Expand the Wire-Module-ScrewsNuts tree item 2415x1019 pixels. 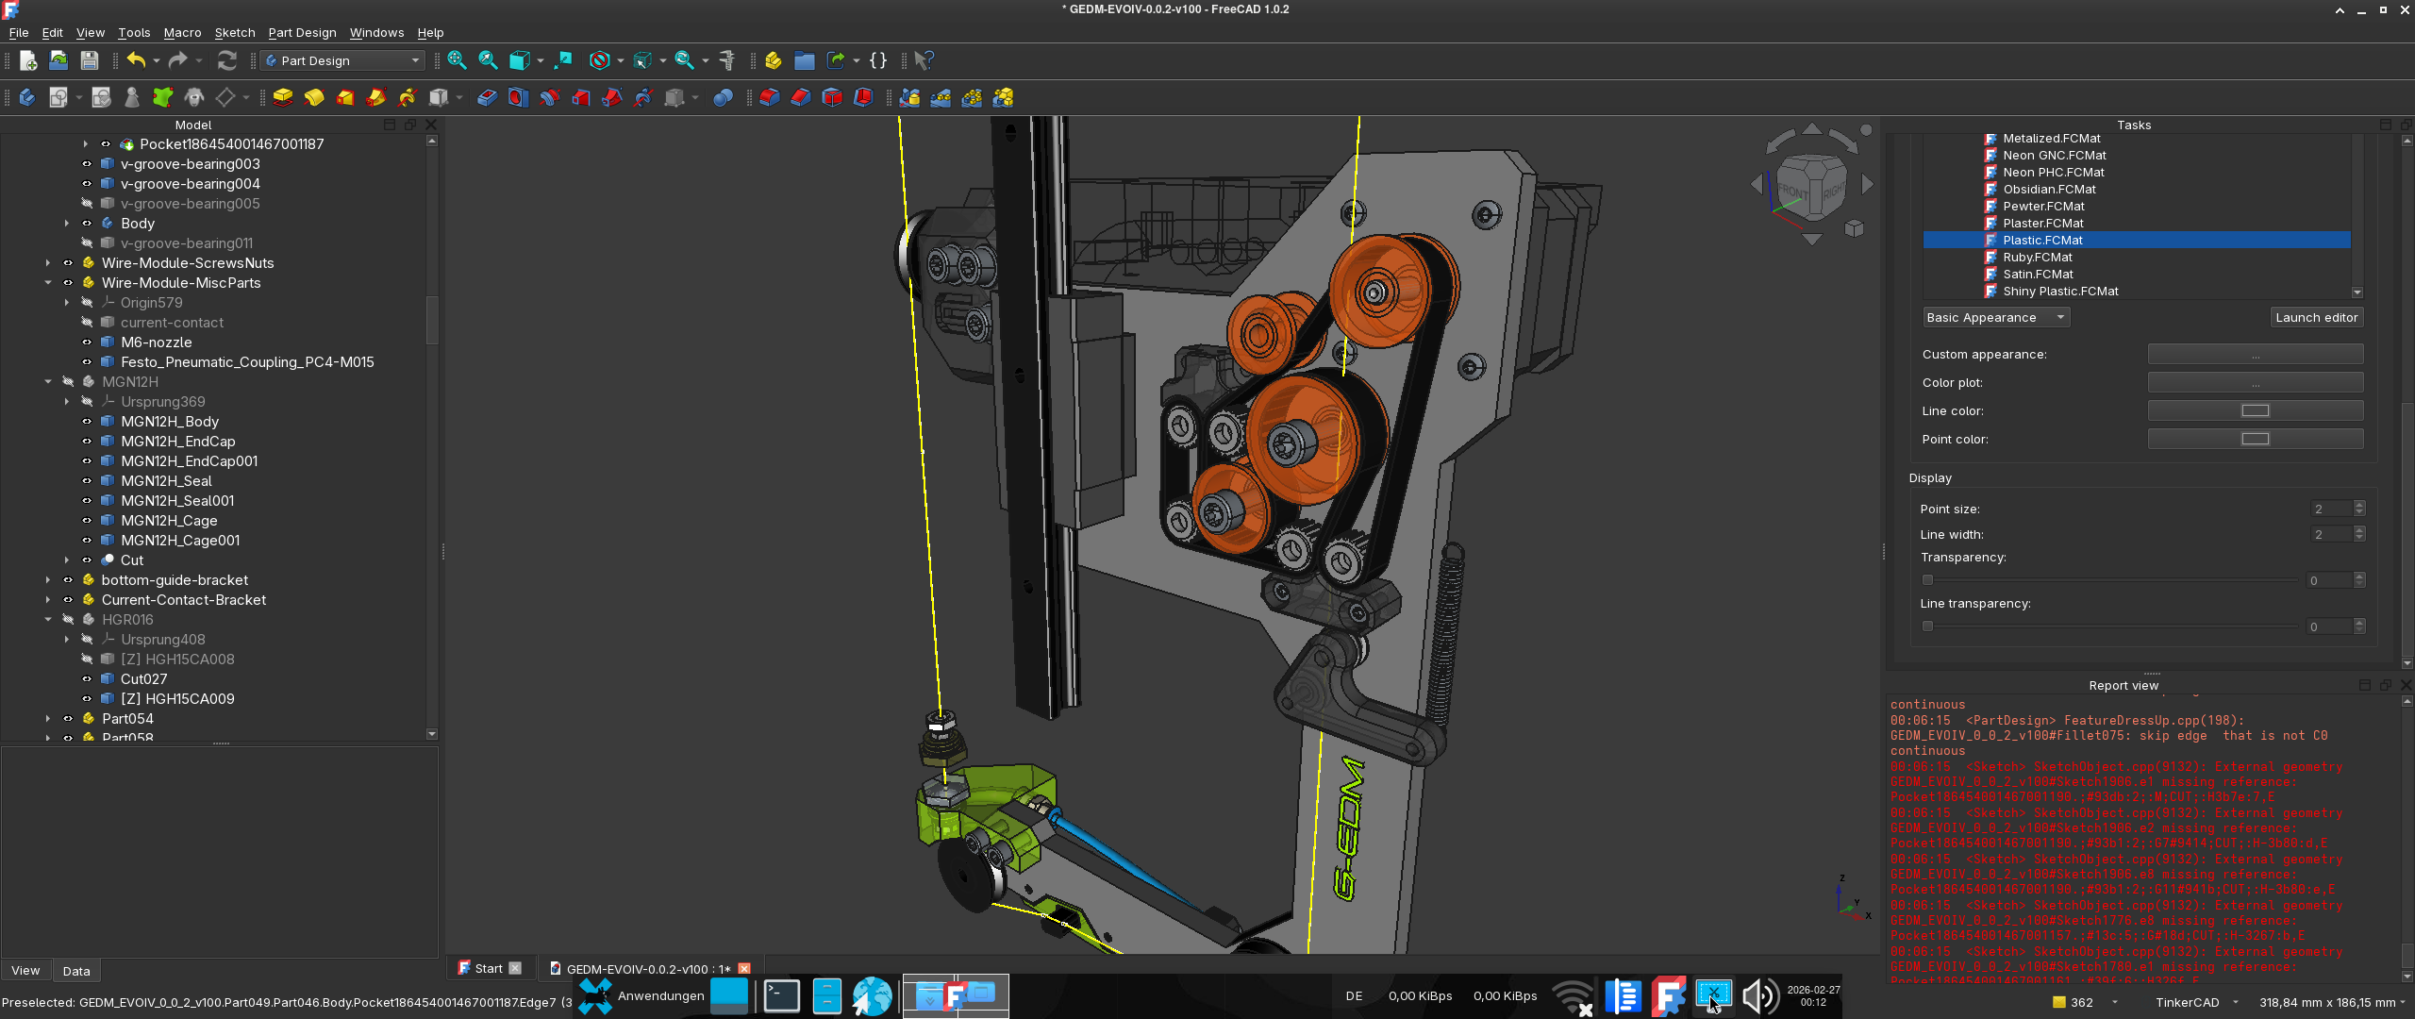tap(48, 263)
